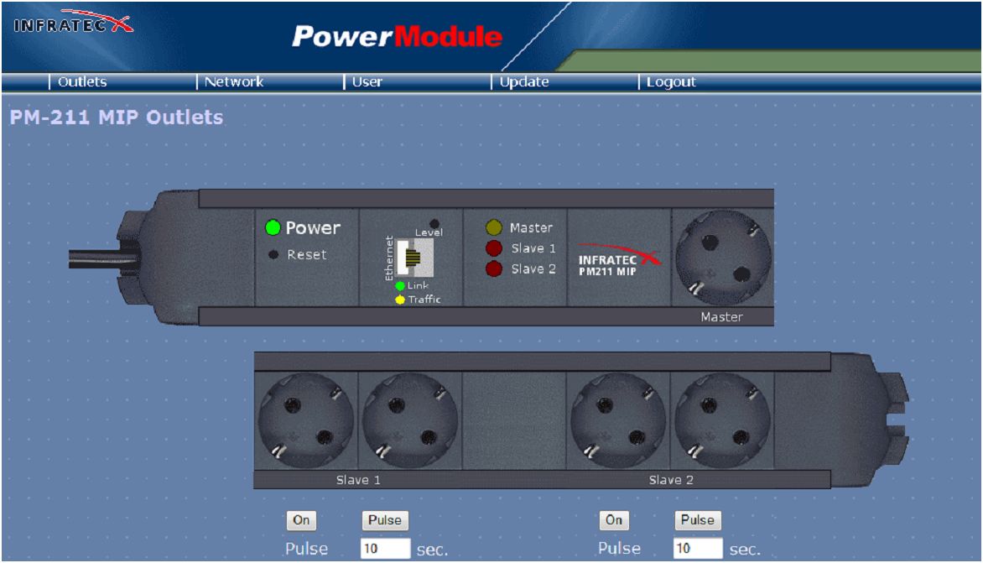Click the Reset pinhole button on strip
This screenshot has width=983, height=563.
(273, 254)
